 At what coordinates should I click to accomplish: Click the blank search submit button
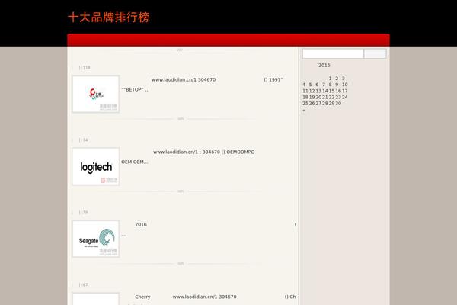(375, 53)
